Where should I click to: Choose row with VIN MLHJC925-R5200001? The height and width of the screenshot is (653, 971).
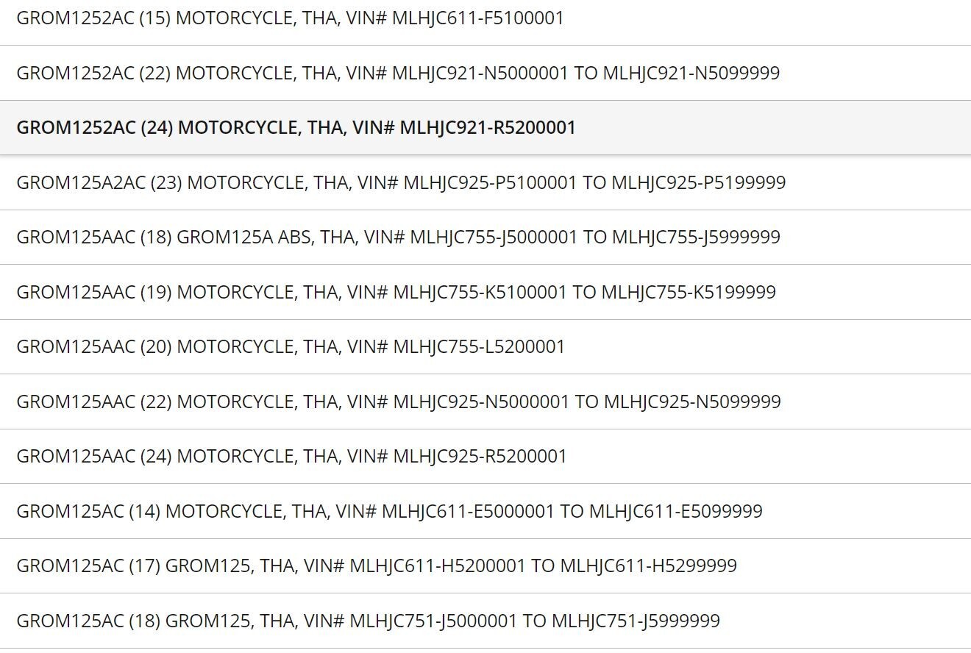coord(485,456)
